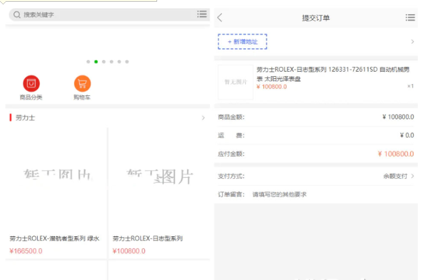Type in the 订单留言 message field

click(x=330, y=194)
